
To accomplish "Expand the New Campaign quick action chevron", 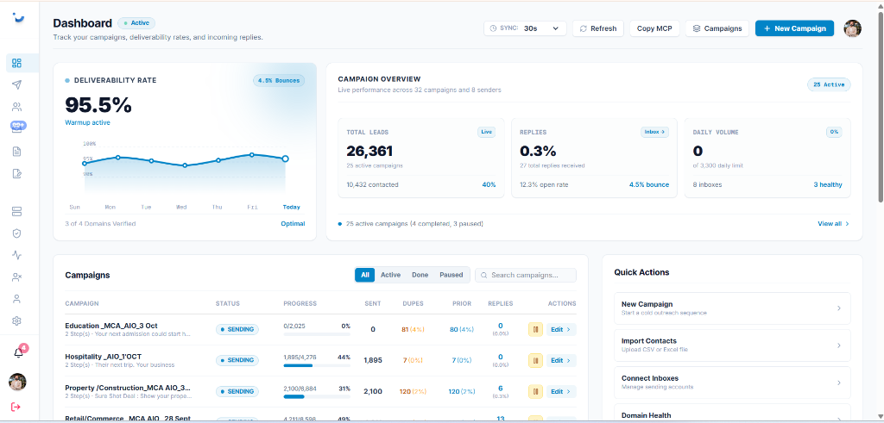I will [x=839, y=308].
